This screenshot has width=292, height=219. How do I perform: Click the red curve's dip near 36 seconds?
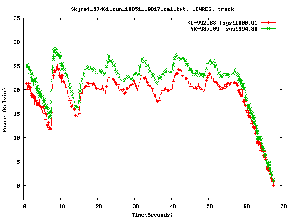click(158, 101)
